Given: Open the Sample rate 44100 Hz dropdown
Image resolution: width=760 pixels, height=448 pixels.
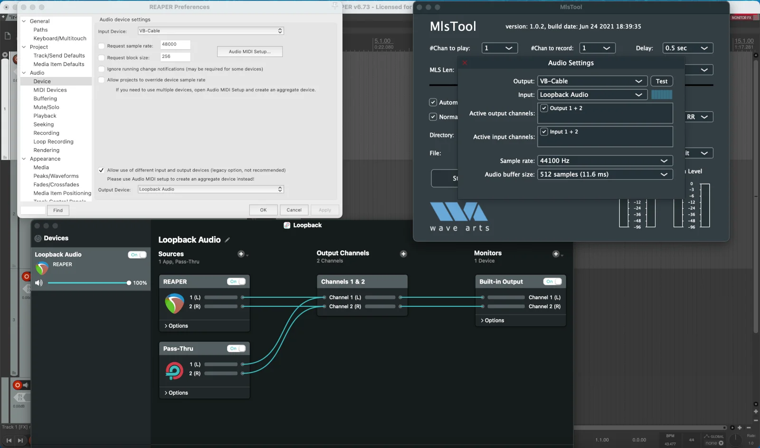Looking at the screenshot, I should [x=605, y=161].
